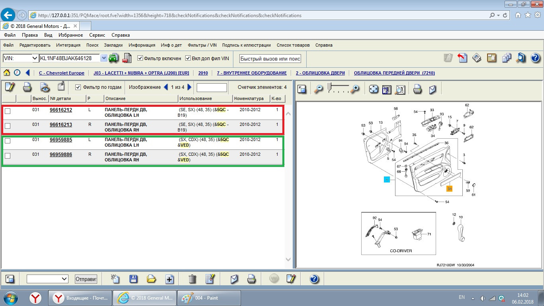Go to next image with right arrow

190,87
